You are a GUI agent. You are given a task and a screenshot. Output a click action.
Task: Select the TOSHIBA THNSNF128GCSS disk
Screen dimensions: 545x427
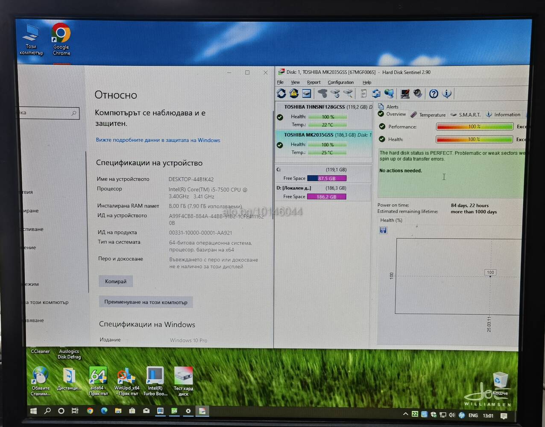pos(324,115)
